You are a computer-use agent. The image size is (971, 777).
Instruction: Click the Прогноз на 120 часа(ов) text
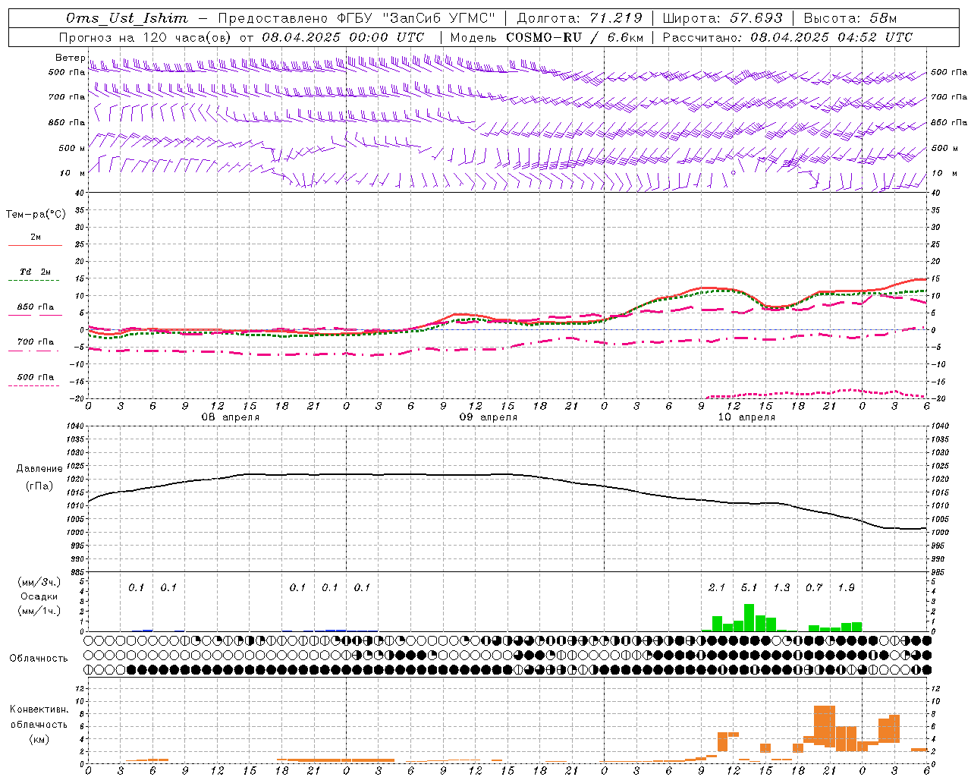(x=145, y=37)
